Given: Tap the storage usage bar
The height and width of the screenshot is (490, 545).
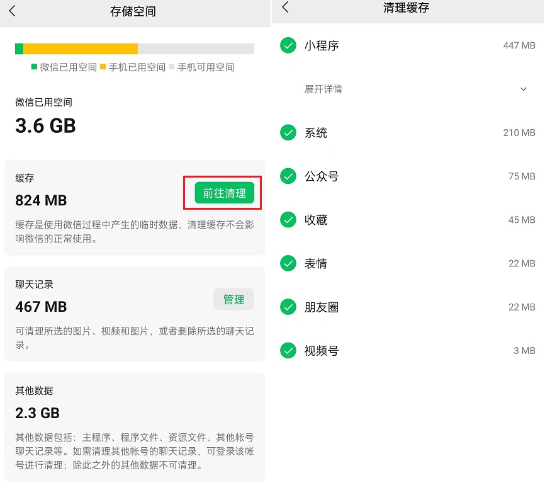Looking at the screenshot, I should pos(135,48).
